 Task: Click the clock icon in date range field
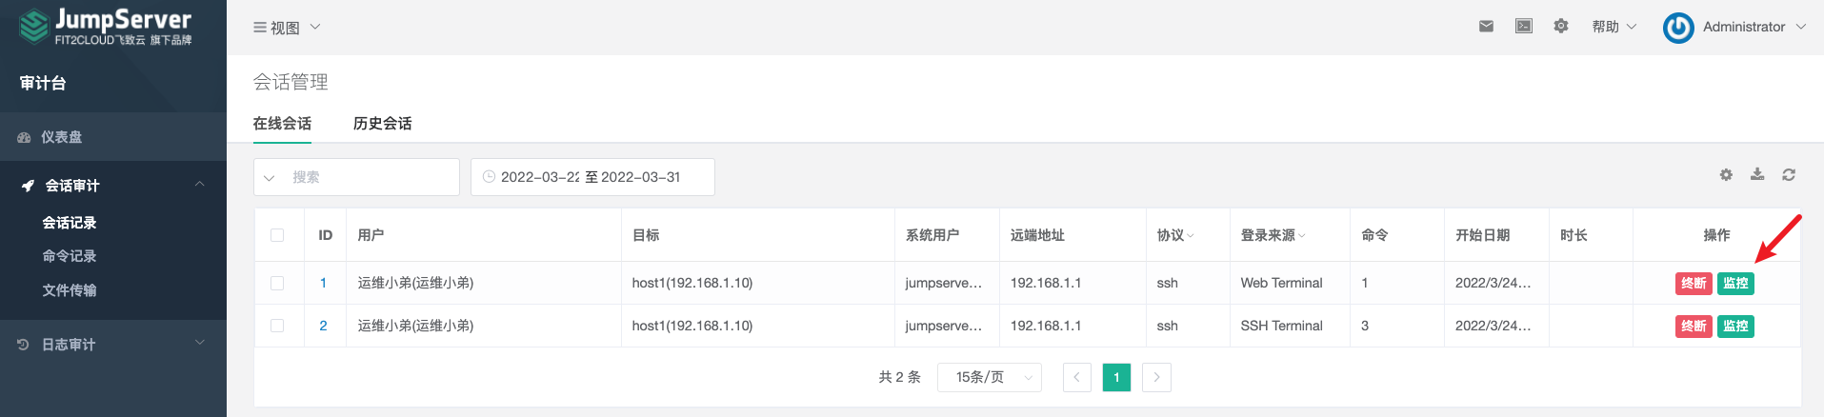pos(489,177)
